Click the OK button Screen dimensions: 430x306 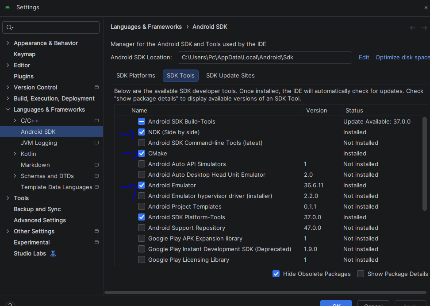point(336,303)
